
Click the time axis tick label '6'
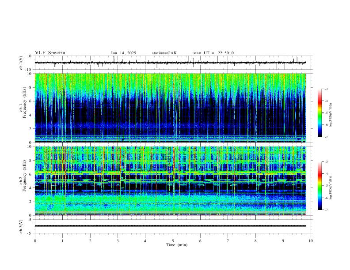pyautogui.click(x=201, y=241)
